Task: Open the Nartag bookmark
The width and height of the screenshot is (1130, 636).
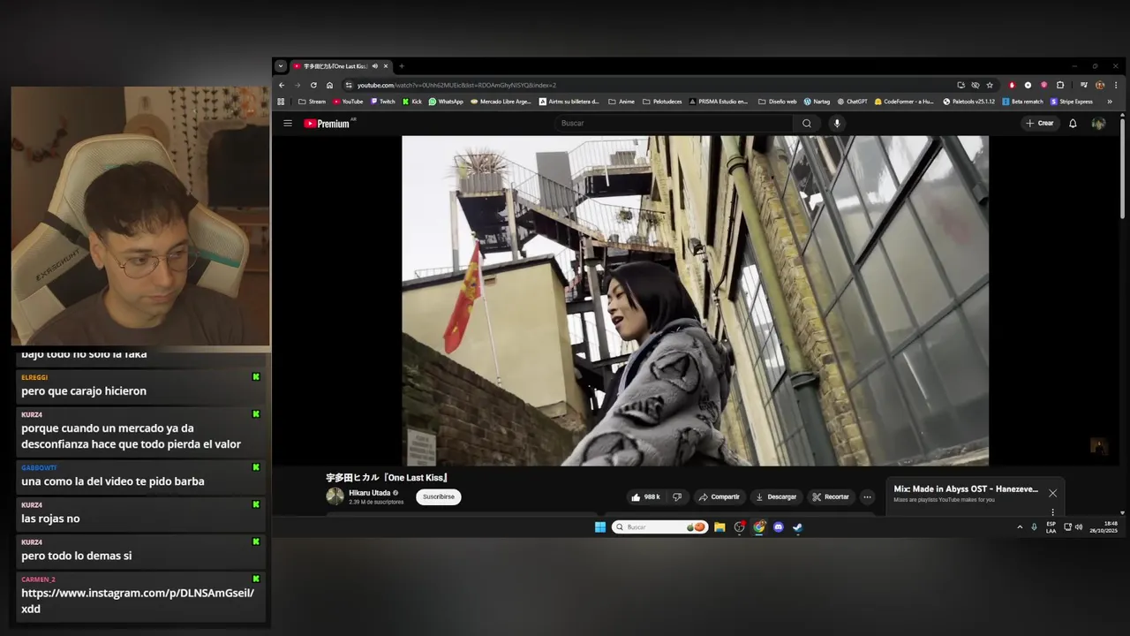Action: tap(817, 102)
